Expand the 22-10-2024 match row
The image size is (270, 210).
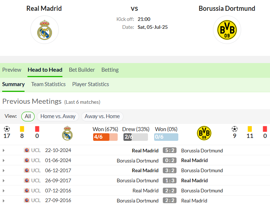click(x=4, y=150)
